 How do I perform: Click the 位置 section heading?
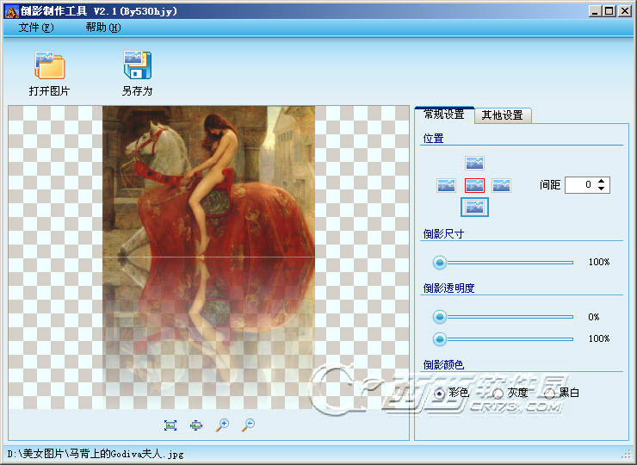coord(433,139)
